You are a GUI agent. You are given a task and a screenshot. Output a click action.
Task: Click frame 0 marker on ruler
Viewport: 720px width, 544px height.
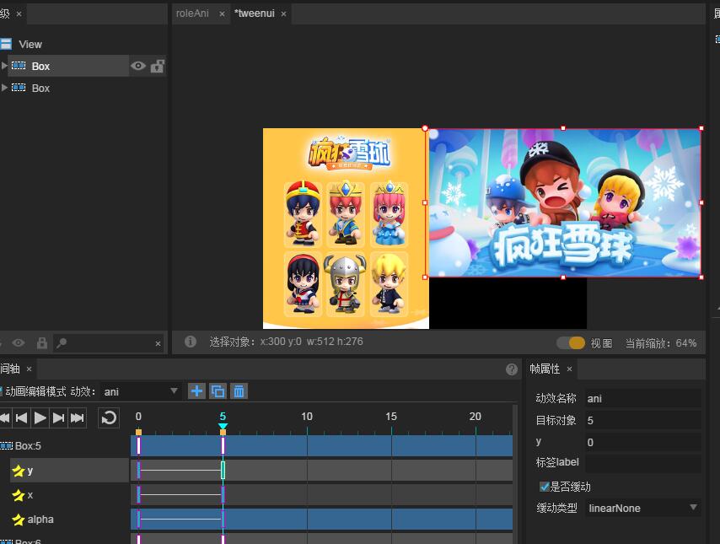[138, 432]
